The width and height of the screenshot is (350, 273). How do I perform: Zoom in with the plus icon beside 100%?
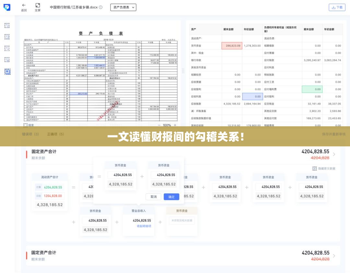tap(175, 125)
